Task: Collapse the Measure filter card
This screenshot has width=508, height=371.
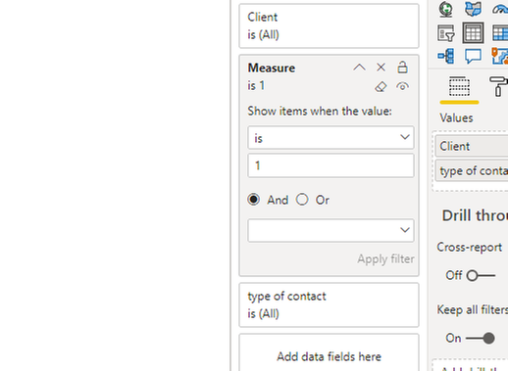Action: pos(359,68)
